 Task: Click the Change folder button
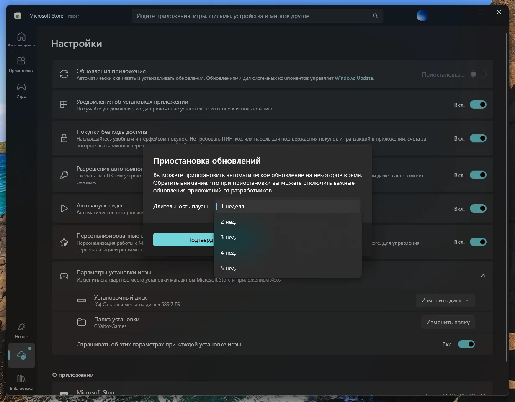[x=448, y=322]
